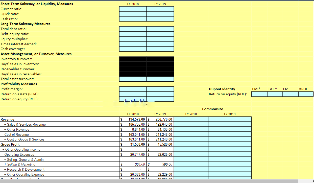Select the Current ratio FY 2018 input cell
Image resolution: width=314 pixels, height=183 pixels.
coord(133,9)
